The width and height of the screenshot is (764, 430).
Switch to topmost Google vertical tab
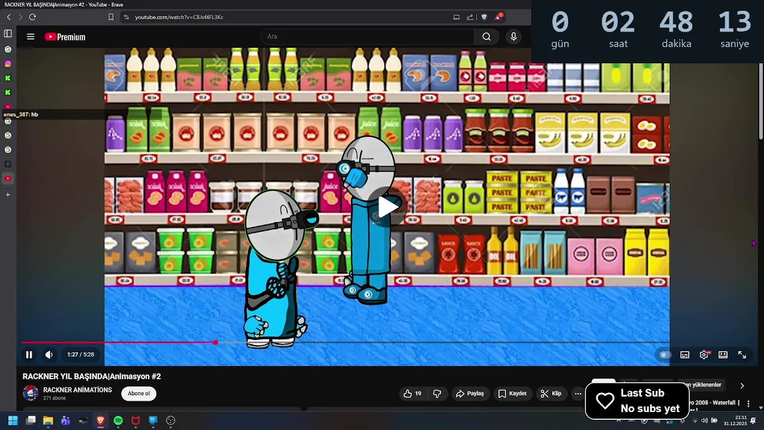8,50
